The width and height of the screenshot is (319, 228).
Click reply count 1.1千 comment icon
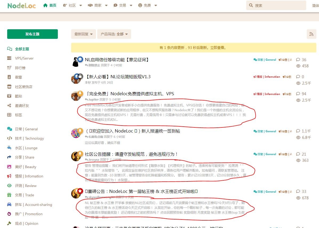(x=298, y=131)
